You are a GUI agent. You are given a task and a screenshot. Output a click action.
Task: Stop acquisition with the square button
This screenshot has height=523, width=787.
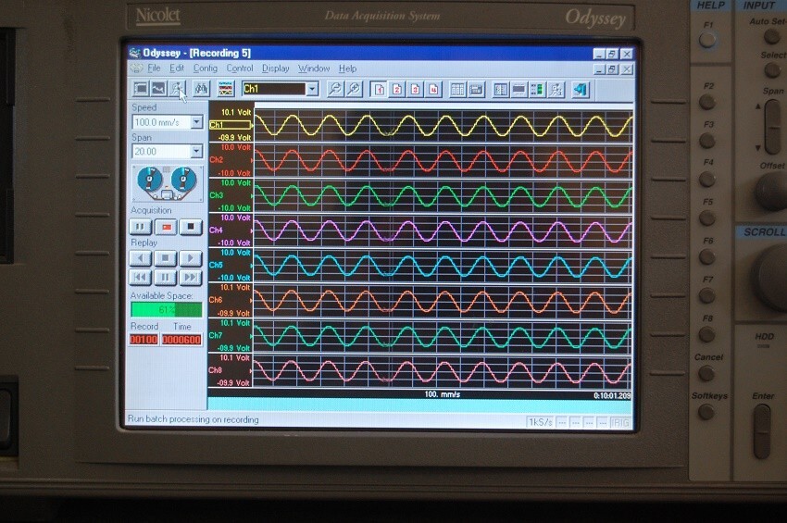tap(191, 227)
